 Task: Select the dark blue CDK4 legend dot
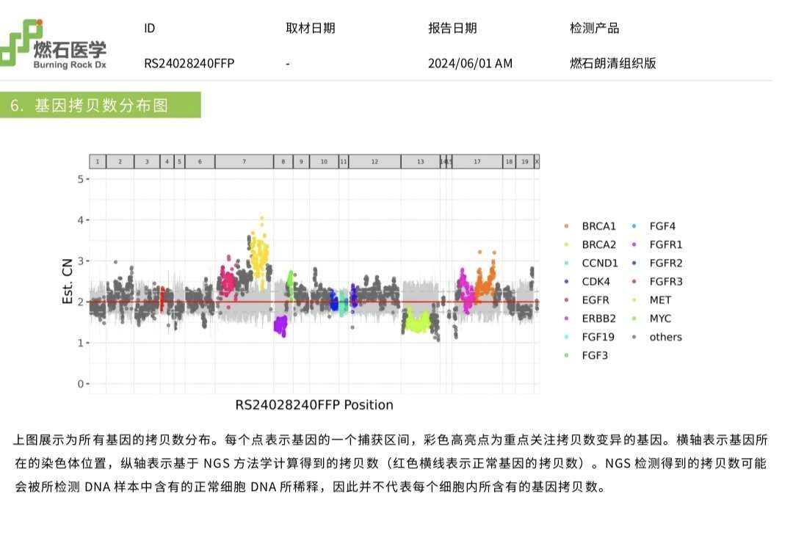[567, 281]
